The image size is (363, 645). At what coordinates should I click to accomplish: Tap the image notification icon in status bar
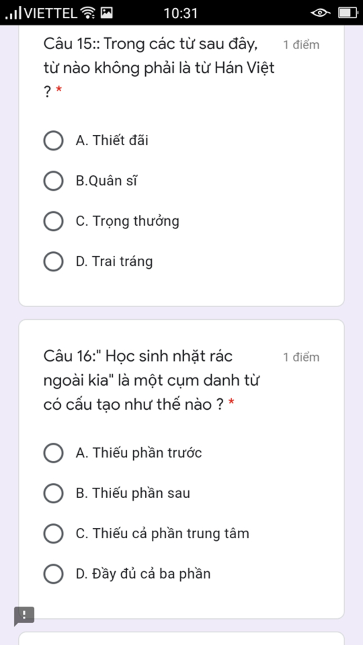(x=107, y=13)
